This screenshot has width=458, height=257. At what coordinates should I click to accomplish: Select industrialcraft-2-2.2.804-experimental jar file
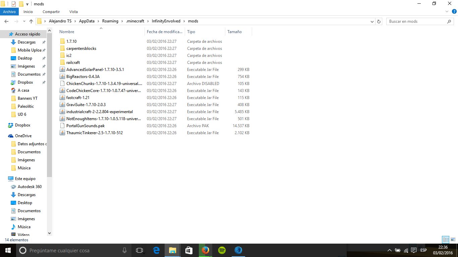coord(100,112)
